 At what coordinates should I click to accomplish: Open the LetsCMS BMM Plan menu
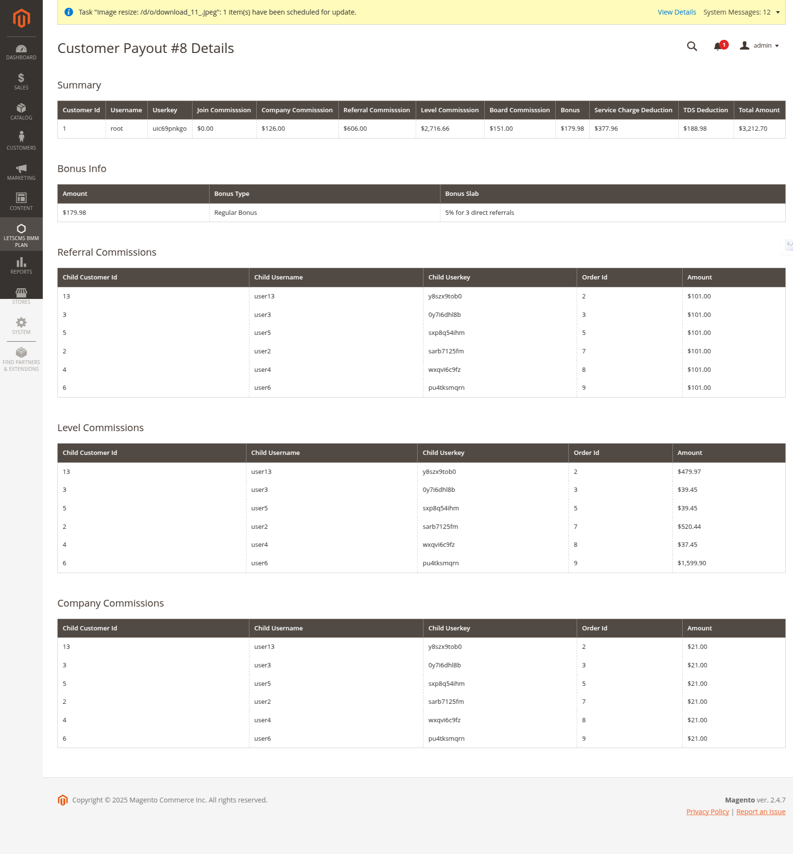(x=21, y=234)
